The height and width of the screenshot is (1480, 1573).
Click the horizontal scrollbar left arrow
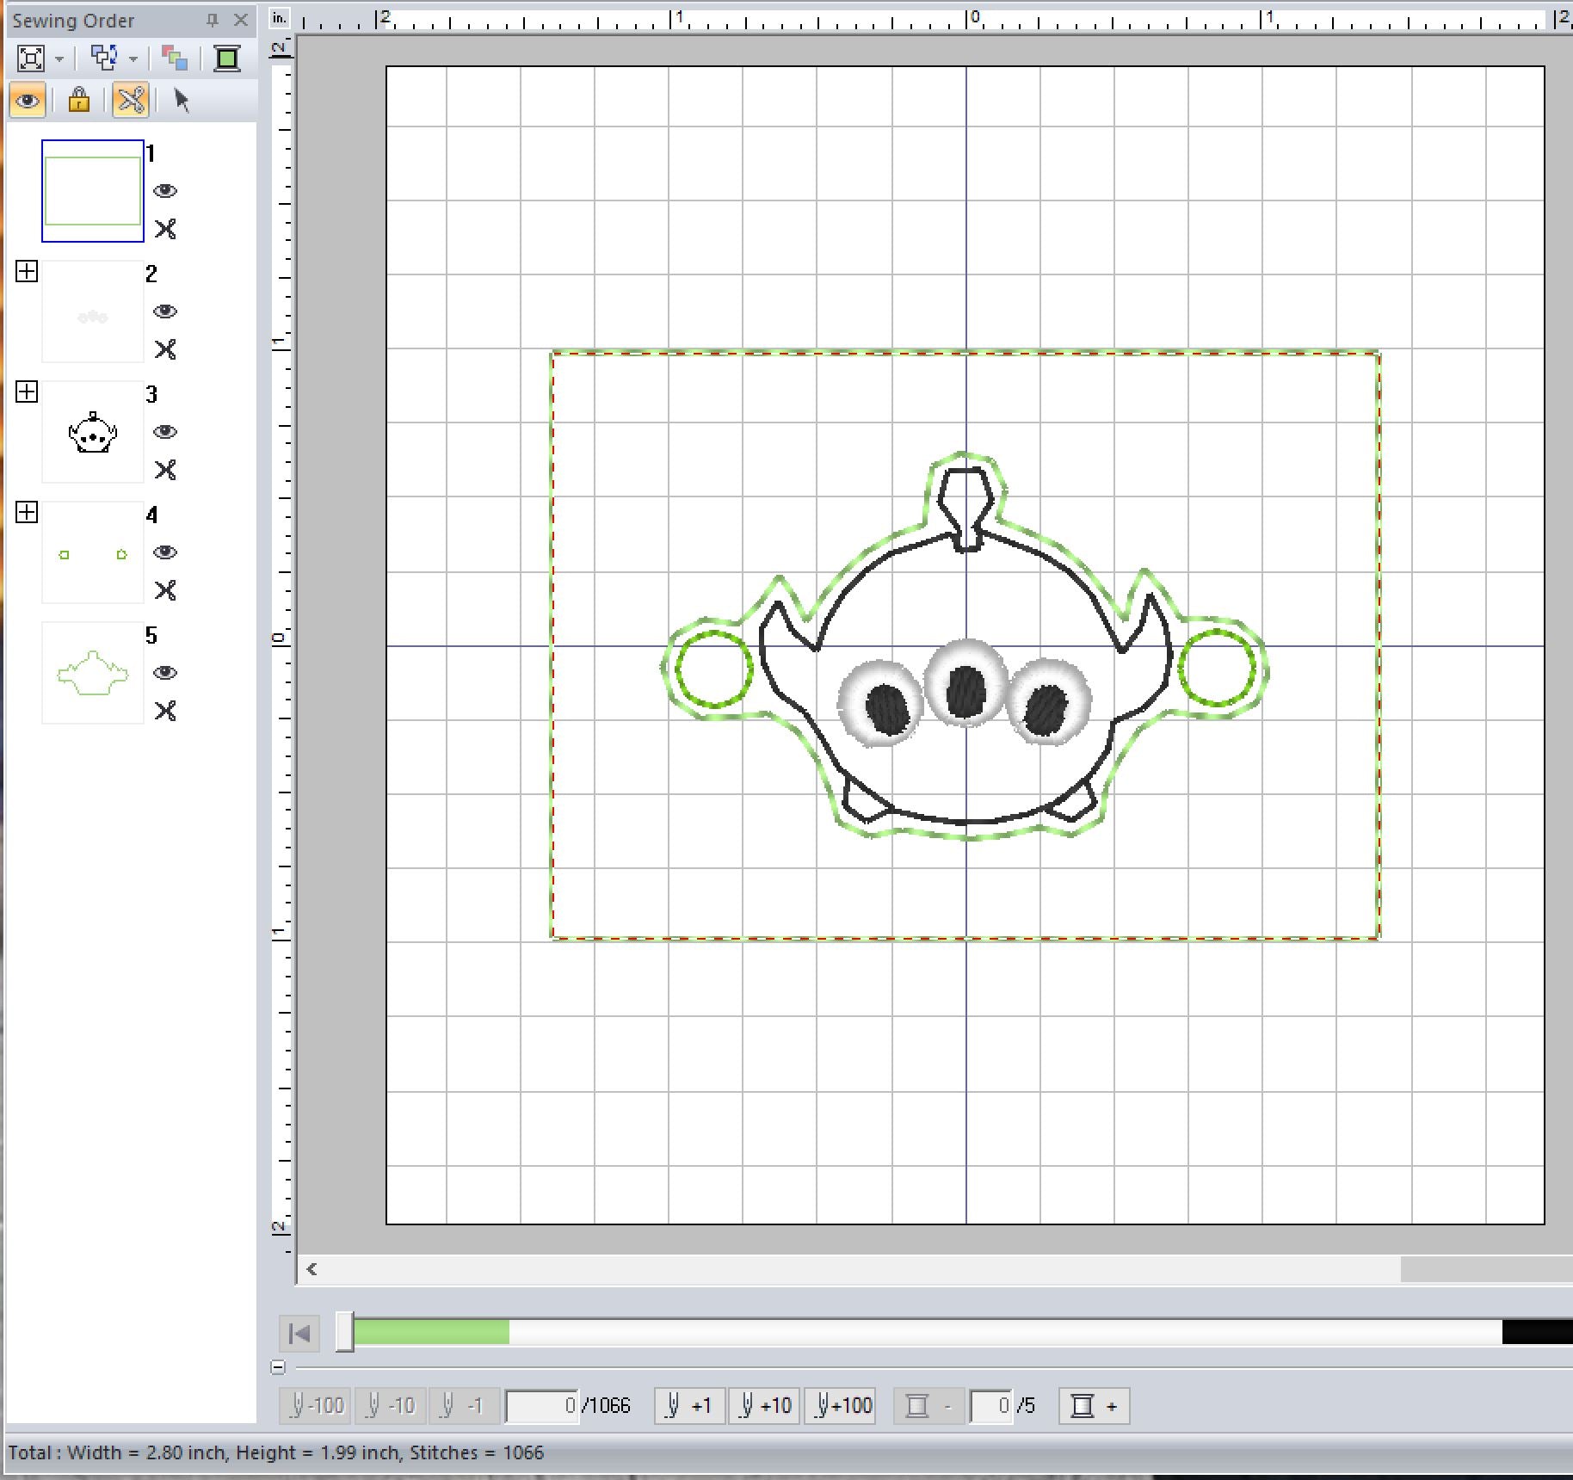point(312,1269)
